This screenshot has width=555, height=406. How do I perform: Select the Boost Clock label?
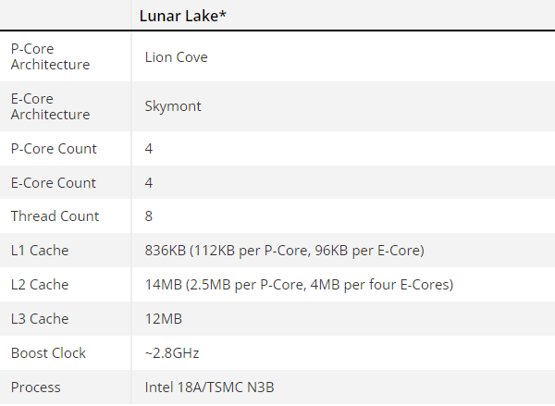click(x=48, y=352)
